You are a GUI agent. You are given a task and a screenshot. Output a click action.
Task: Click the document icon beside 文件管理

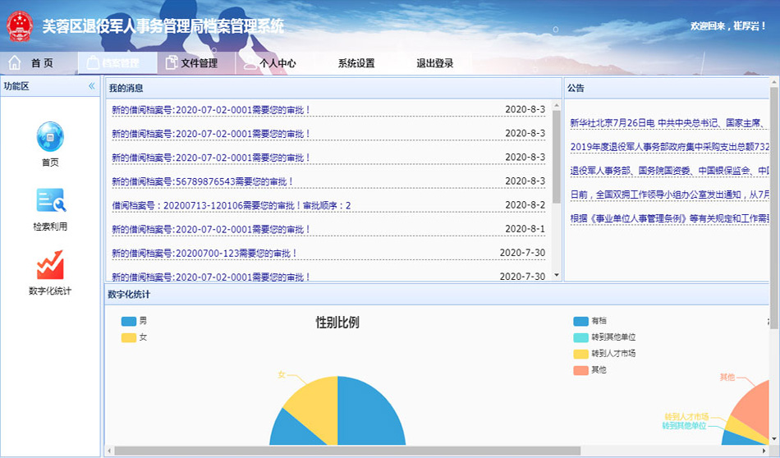171,63
